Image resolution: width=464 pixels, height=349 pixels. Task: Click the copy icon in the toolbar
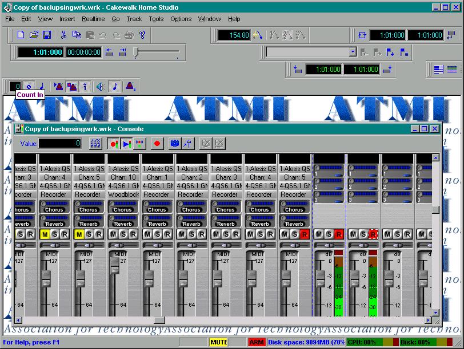(77, 35)
